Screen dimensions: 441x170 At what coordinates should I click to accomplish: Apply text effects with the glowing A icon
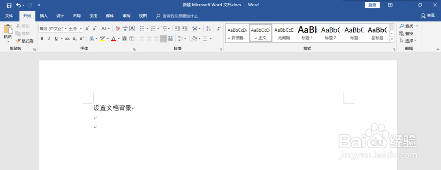tap(92, 38)
